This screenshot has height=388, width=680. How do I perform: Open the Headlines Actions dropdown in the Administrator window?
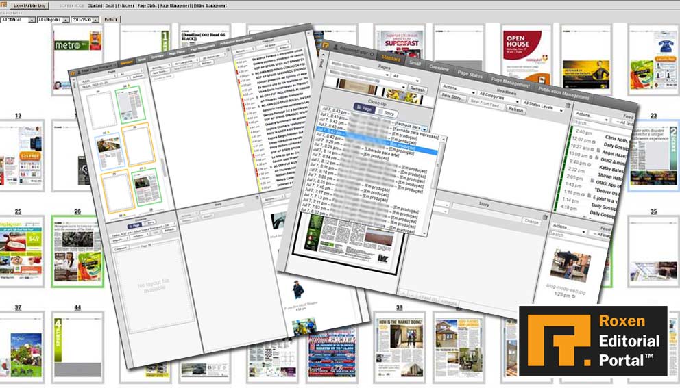(x=459, y=89)
